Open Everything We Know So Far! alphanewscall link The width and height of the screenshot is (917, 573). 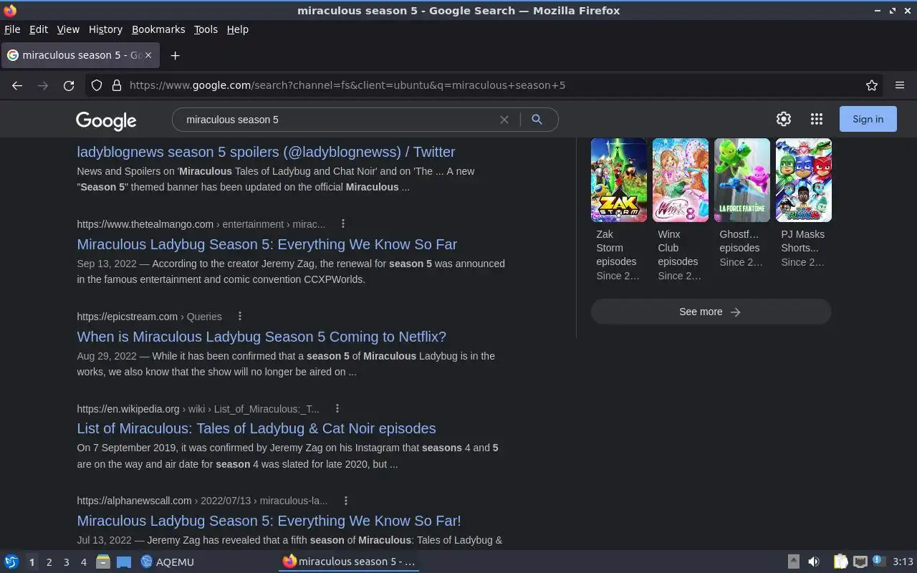coord(269,521)
